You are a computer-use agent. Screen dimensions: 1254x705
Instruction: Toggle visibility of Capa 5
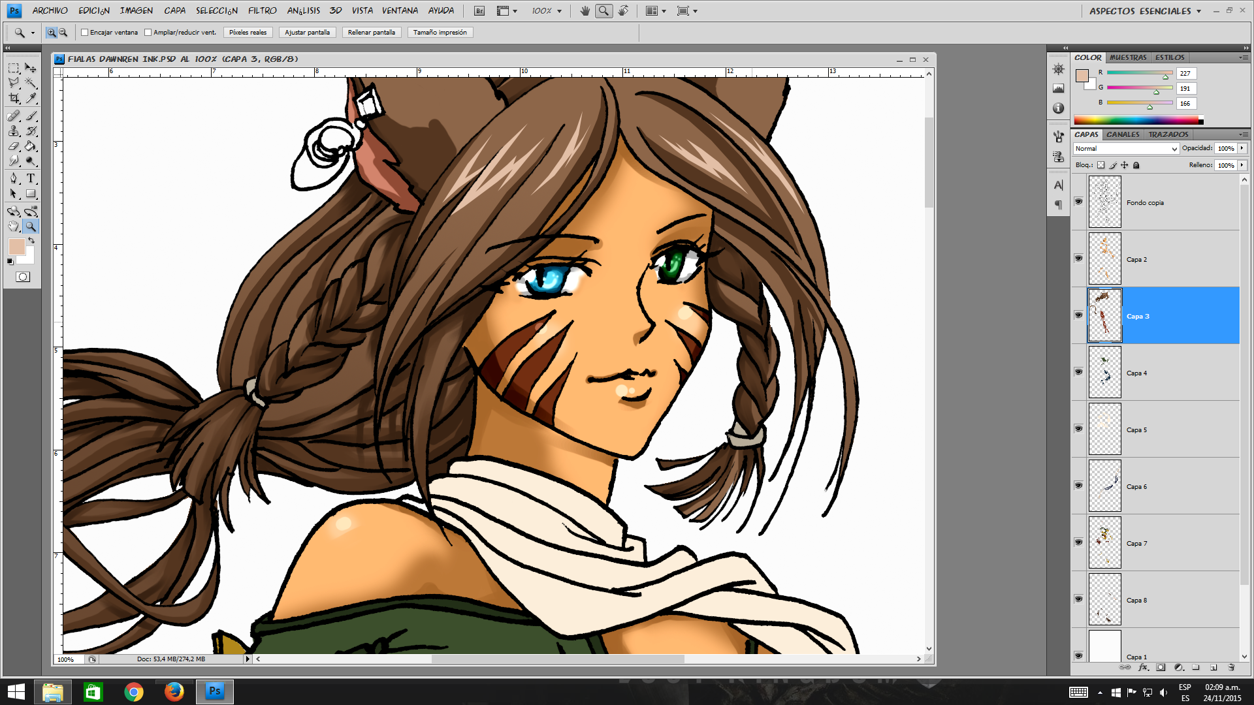point(1078,429)
